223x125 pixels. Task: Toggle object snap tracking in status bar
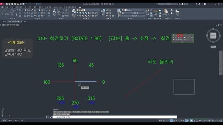point(184,120)
